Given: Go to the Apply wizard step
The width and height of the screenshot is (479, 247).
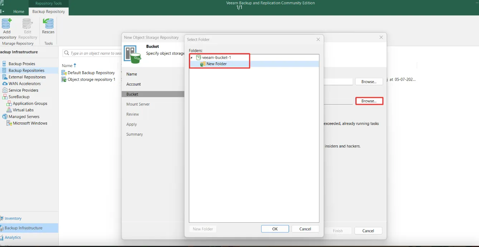Looking at the screenshot, I should pos(132,124).
